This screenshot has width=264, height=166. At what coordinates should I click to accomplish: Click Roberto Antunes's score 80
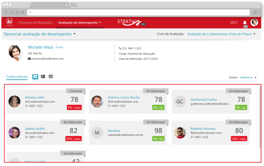coord(239,131)
